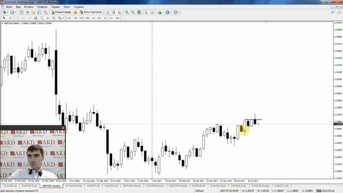The width and height of the screenshot is (343, 193).
Task: Switch to EURUSD,M1 chart tab
Action: (x=281, y=186)
